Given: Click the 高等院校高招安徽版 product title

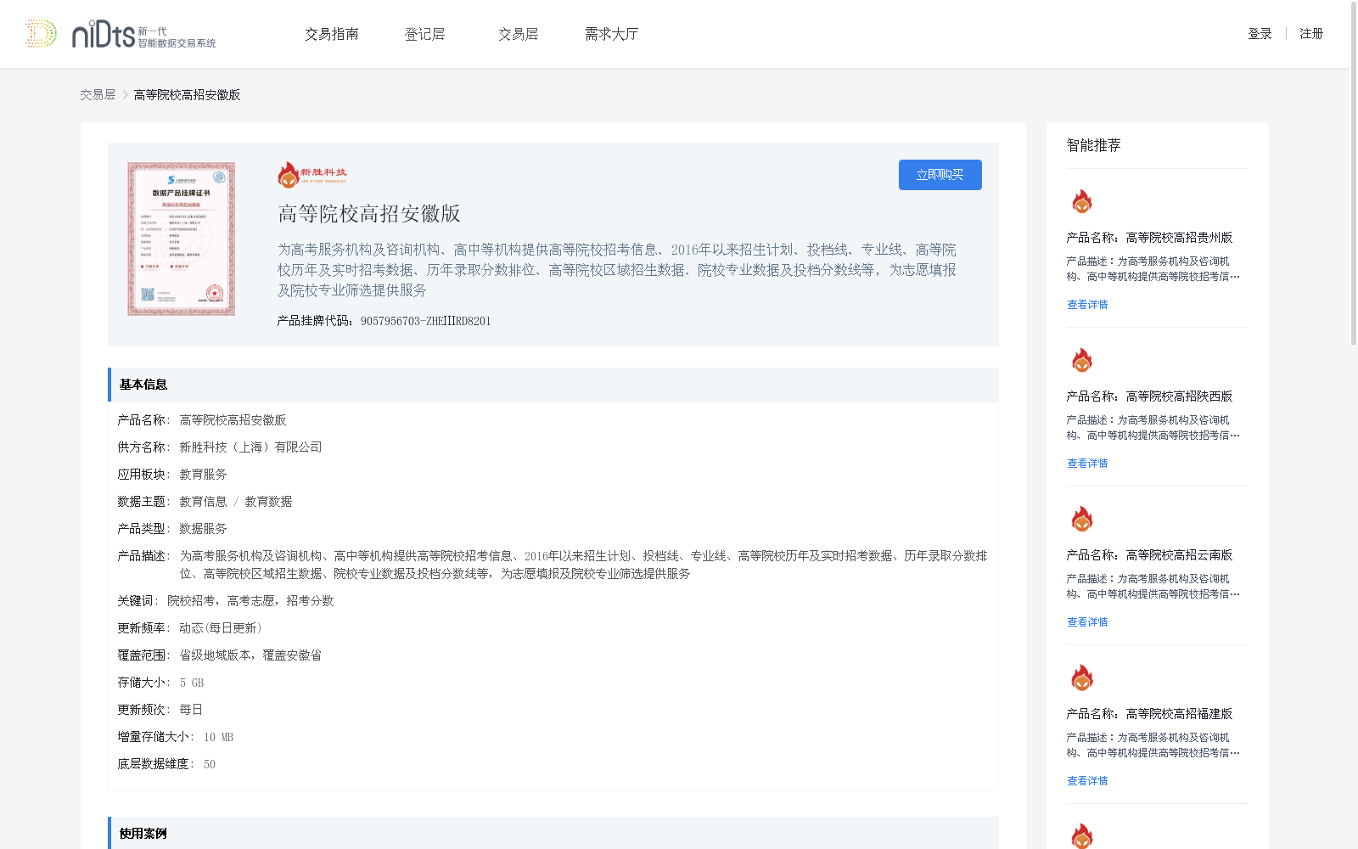Looking at the screenshot, I should 369,214.
